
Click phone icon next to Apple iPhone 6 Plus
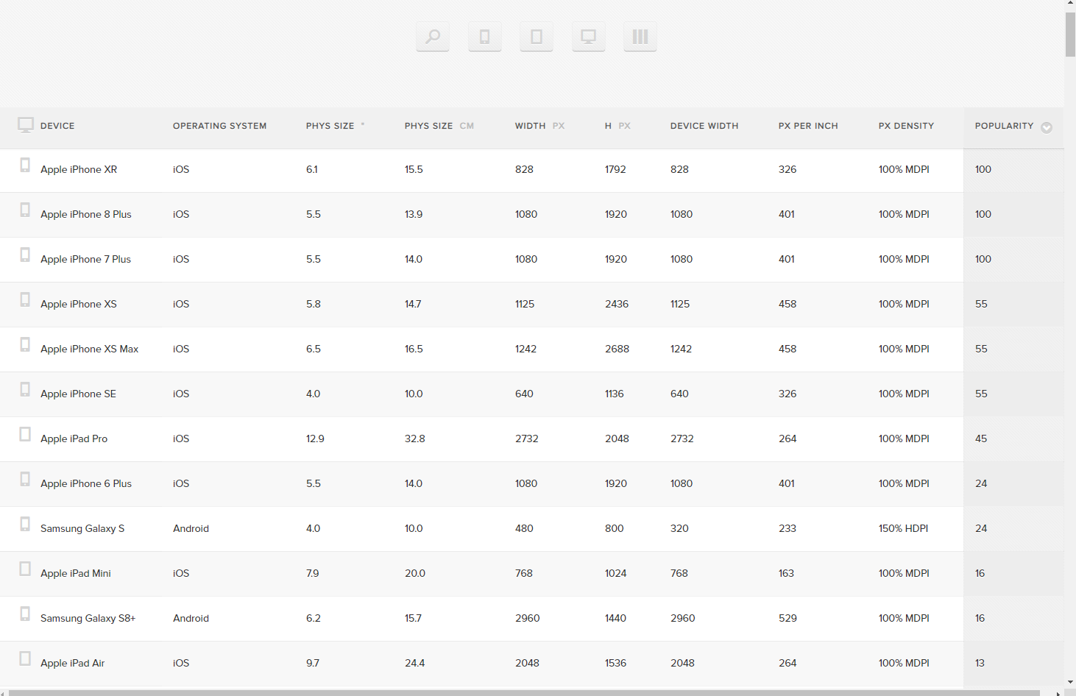(25, 480)
